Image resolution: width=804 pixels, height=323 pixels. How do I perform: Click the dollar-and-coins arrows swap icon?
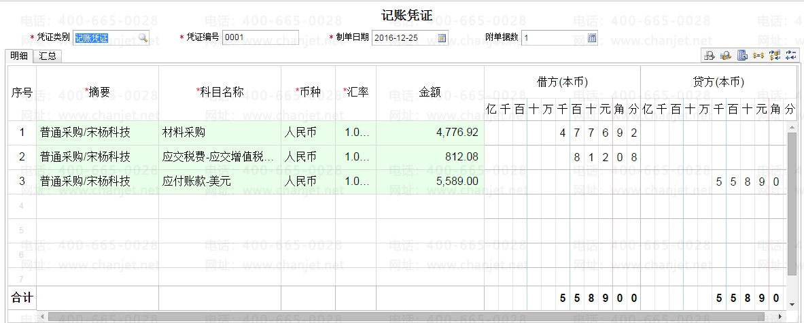(x=775, y=55)
